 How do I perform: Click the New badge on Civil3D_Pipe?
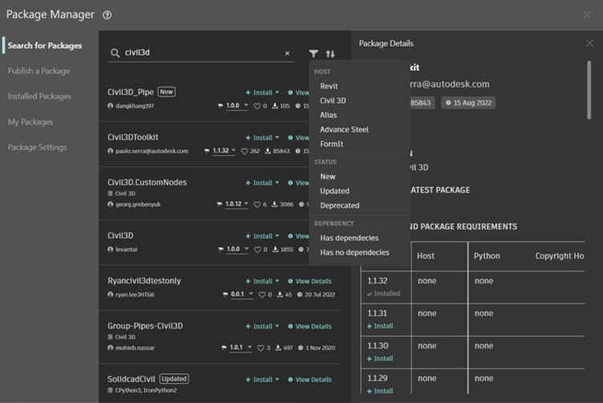(x=167, y=92)
